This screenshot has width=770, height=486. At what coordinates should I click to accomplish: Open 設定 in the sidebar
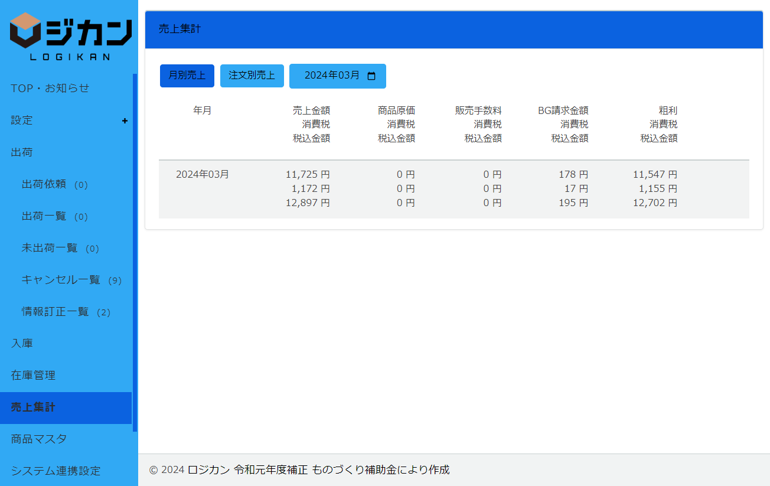[22, 120]
